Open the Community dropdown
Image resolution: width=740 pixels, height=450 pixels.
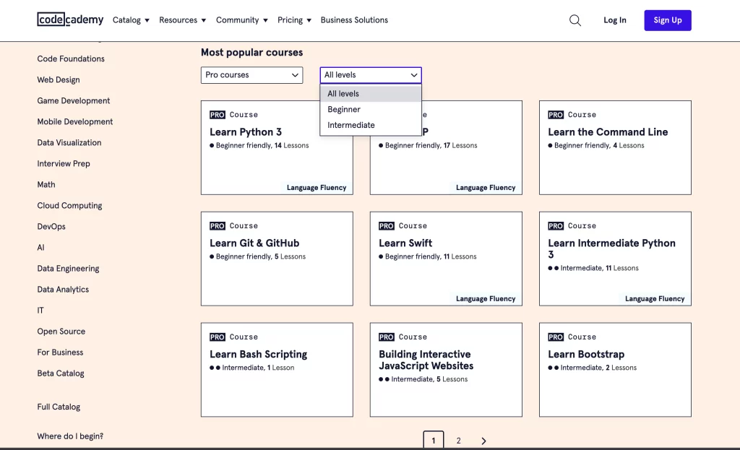[x=241, y=20]
